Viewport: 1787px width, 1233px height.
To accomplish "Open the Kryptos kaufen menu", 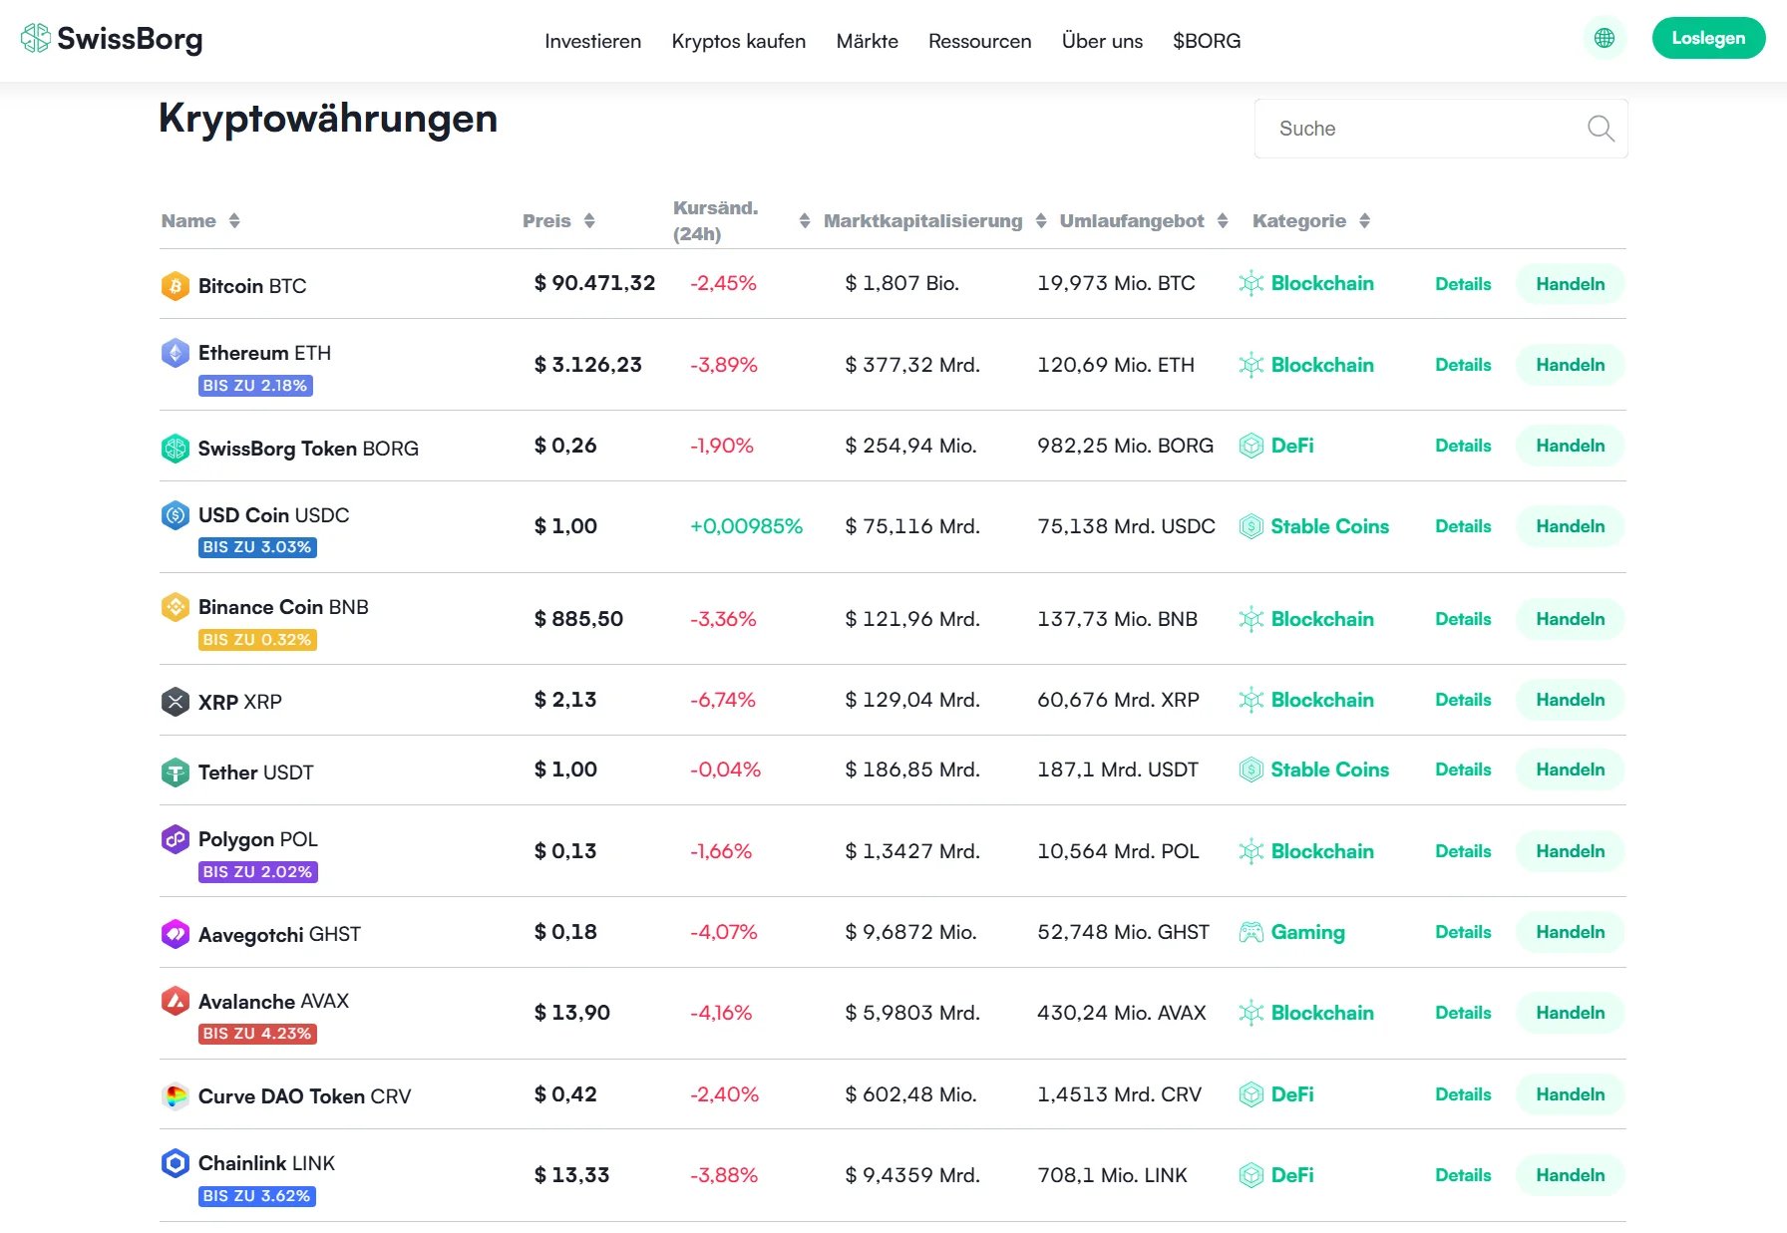I will point(739,41).
